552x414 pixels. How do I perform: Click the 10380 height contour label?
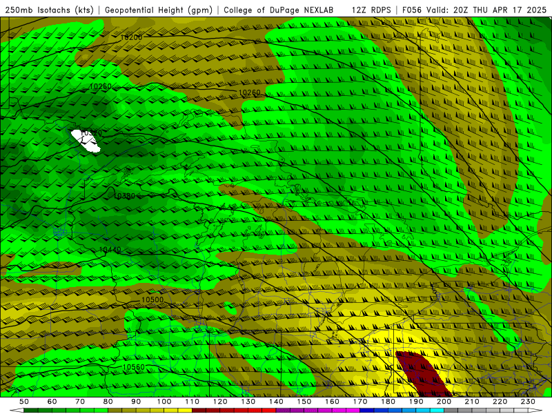[x=124, y=196]
